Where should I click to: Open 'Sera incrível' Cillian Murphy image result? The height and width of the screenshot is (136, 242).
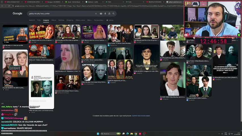tap(146, 57)
